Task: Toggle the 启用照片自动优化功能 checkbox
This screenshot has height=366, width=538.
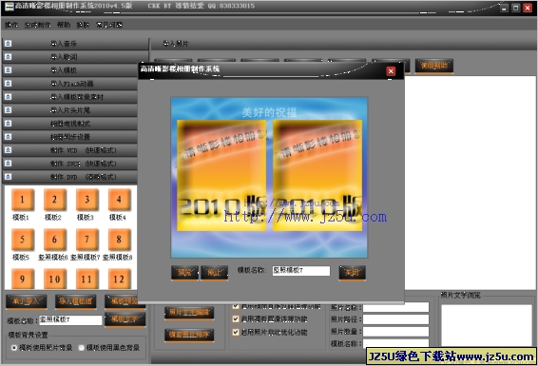Action: tap(236, 332)
